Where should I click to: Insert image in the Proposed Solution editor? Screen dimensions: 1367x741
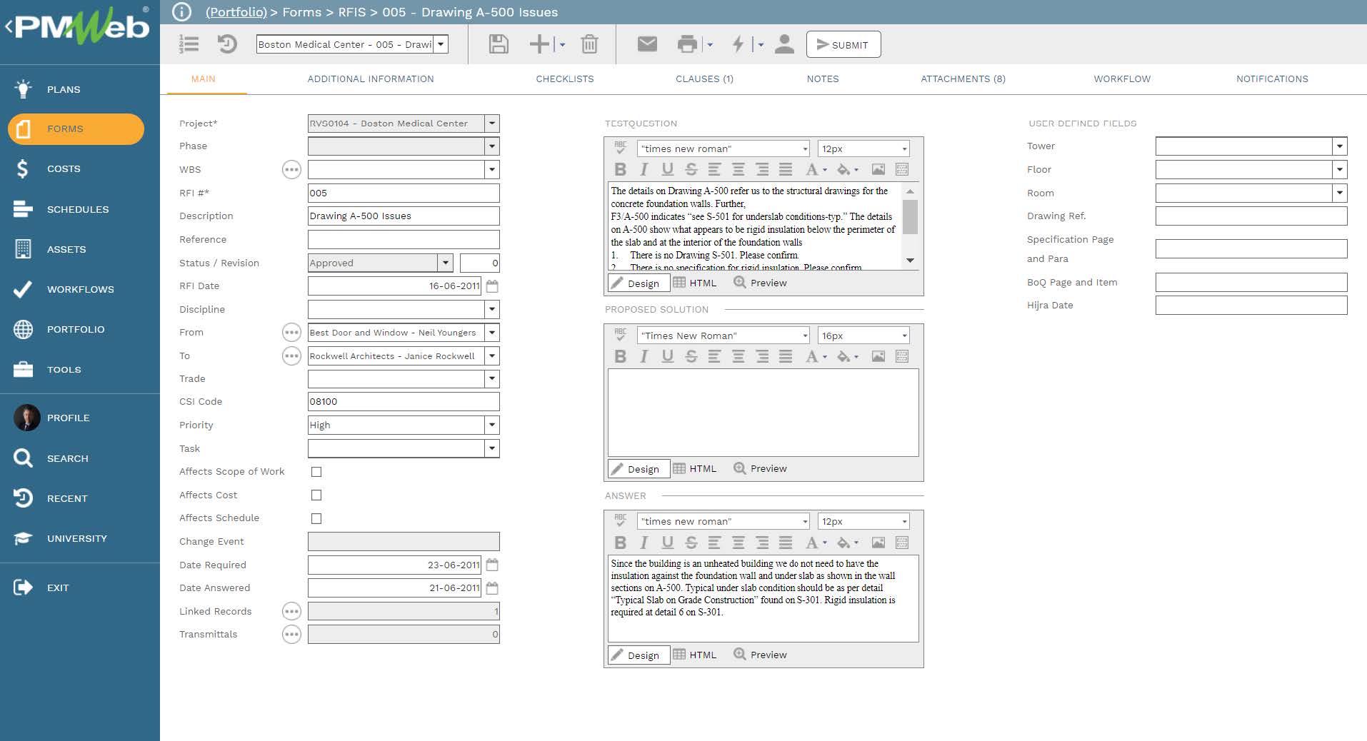pyautogui.click(x=878, y=356)
